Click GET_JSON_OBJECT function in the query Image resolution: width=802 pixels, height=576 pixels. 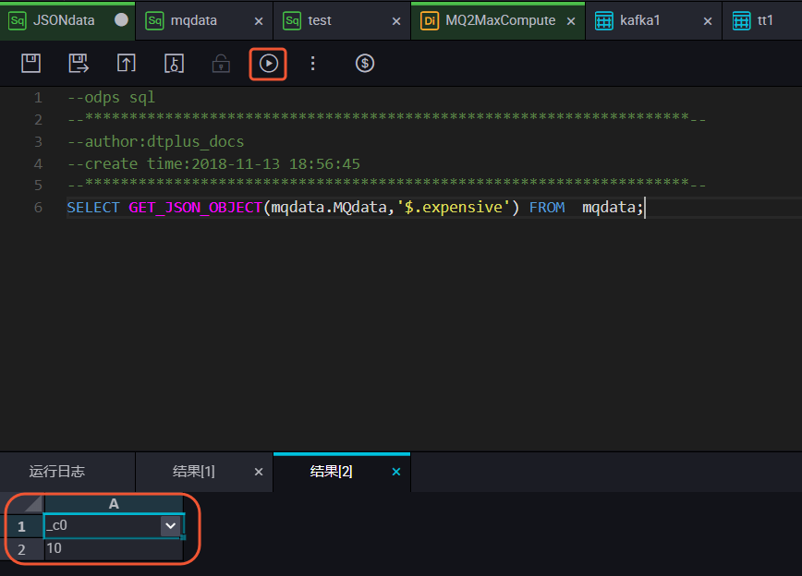pyautogui.click(x=195, y=208)
